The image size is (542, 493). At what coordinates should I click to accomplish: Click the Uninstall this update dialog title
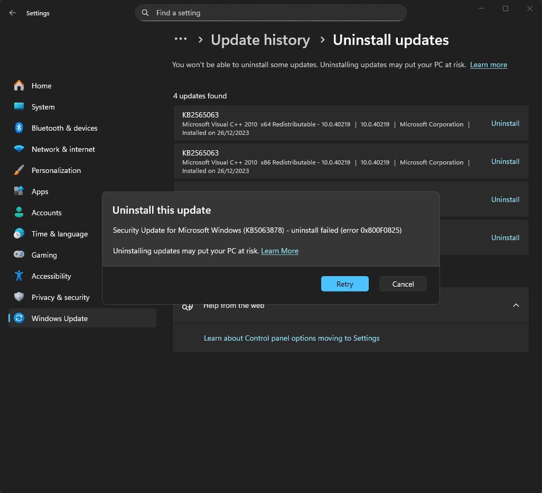162,210
